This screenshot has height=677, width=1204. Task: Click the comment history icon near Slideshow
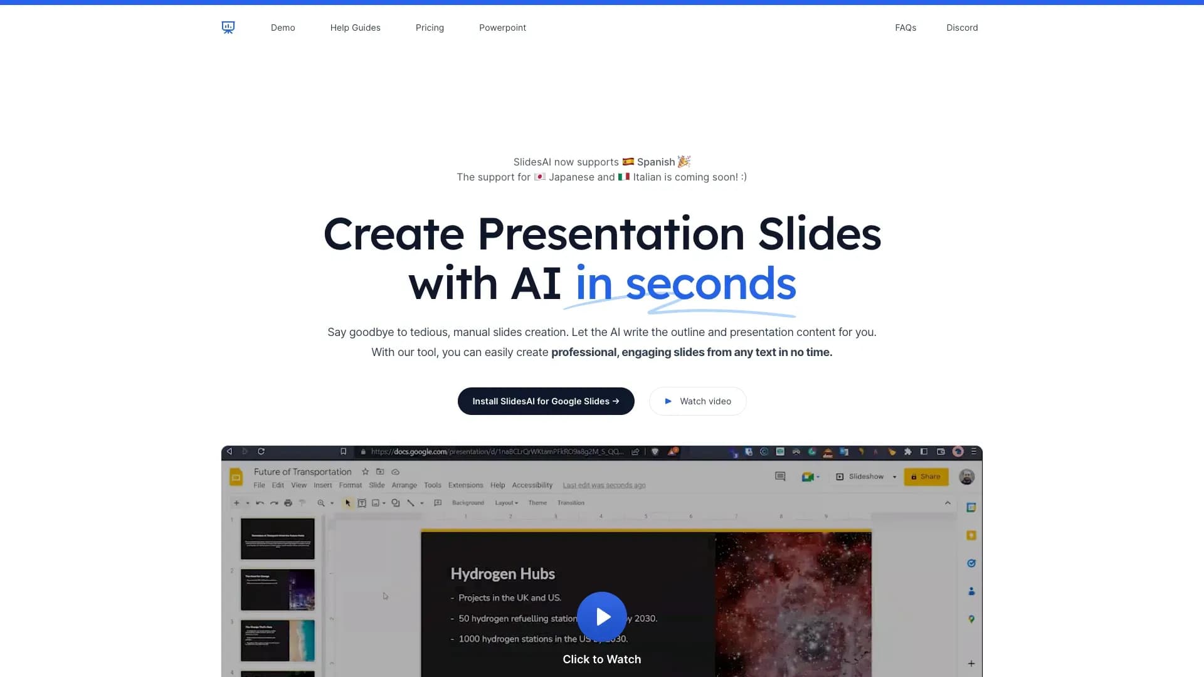780,476
